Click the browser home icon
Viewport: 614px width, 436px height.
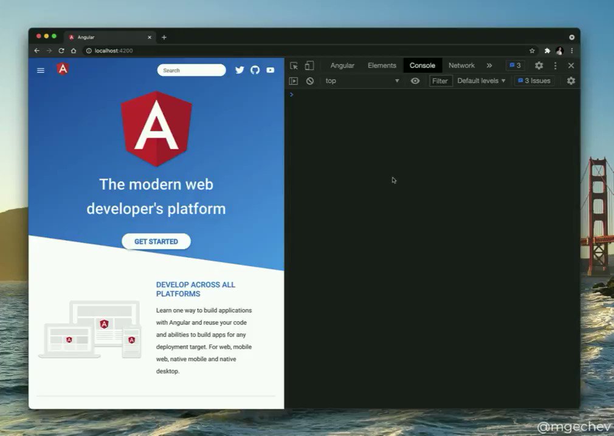[x=74, y=50]
